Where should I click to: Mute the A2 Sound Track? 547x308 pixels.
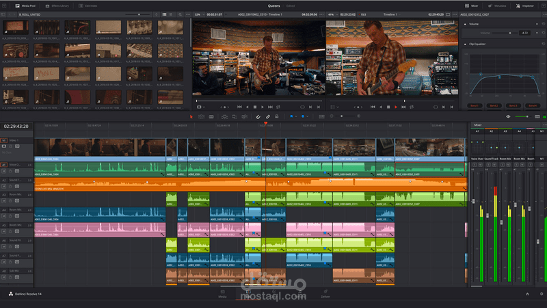point(4,186)
